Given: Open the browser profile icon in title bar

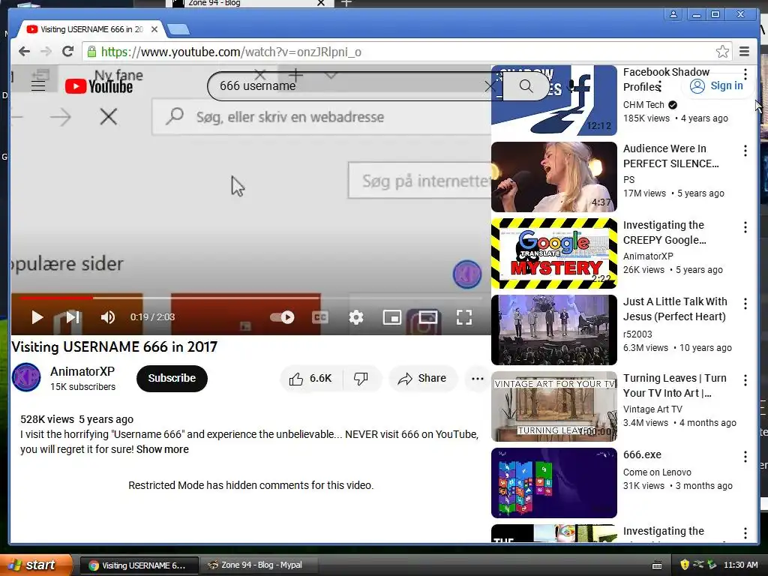Looking at the screenshot, I should tap(673, 14).
